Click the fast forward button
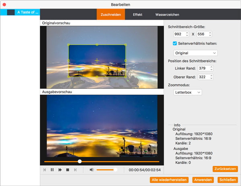This screenshot has height=186, width=241. [x=60, y=170]
